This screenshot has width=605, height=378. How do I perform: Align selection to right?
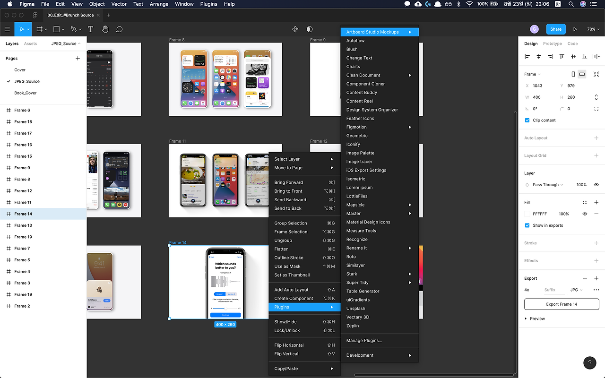550,57
